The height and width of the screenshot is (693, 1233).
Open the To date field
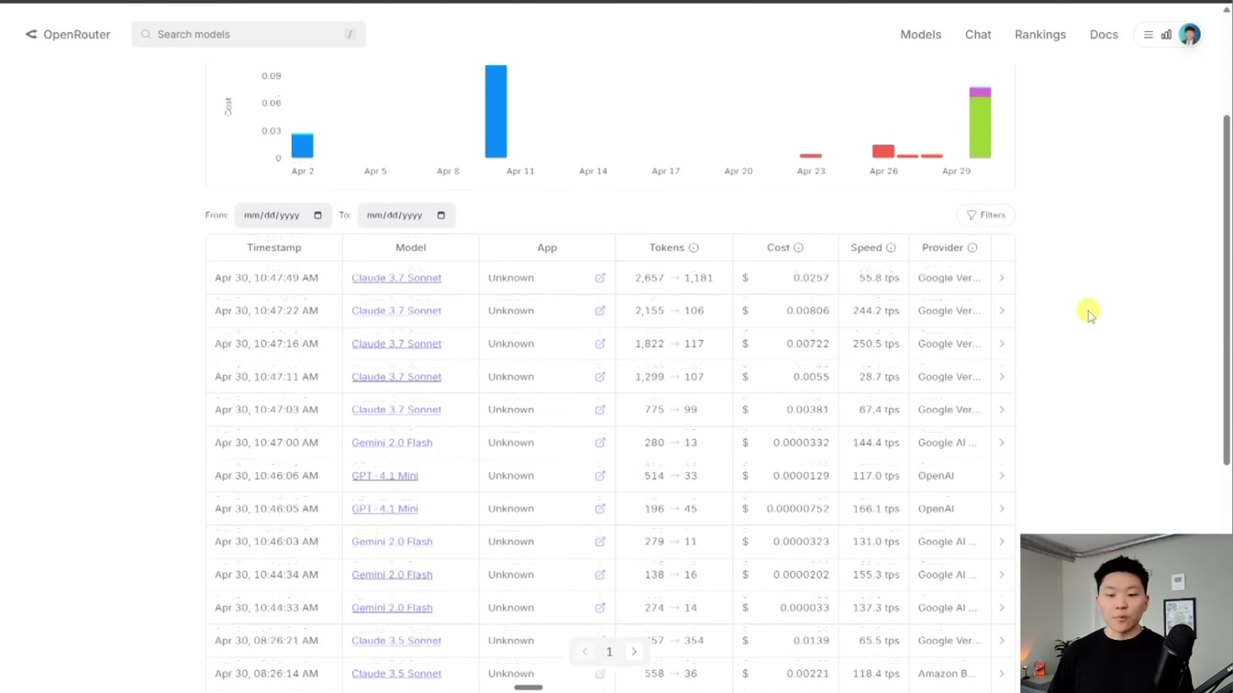tap(405, 215)
